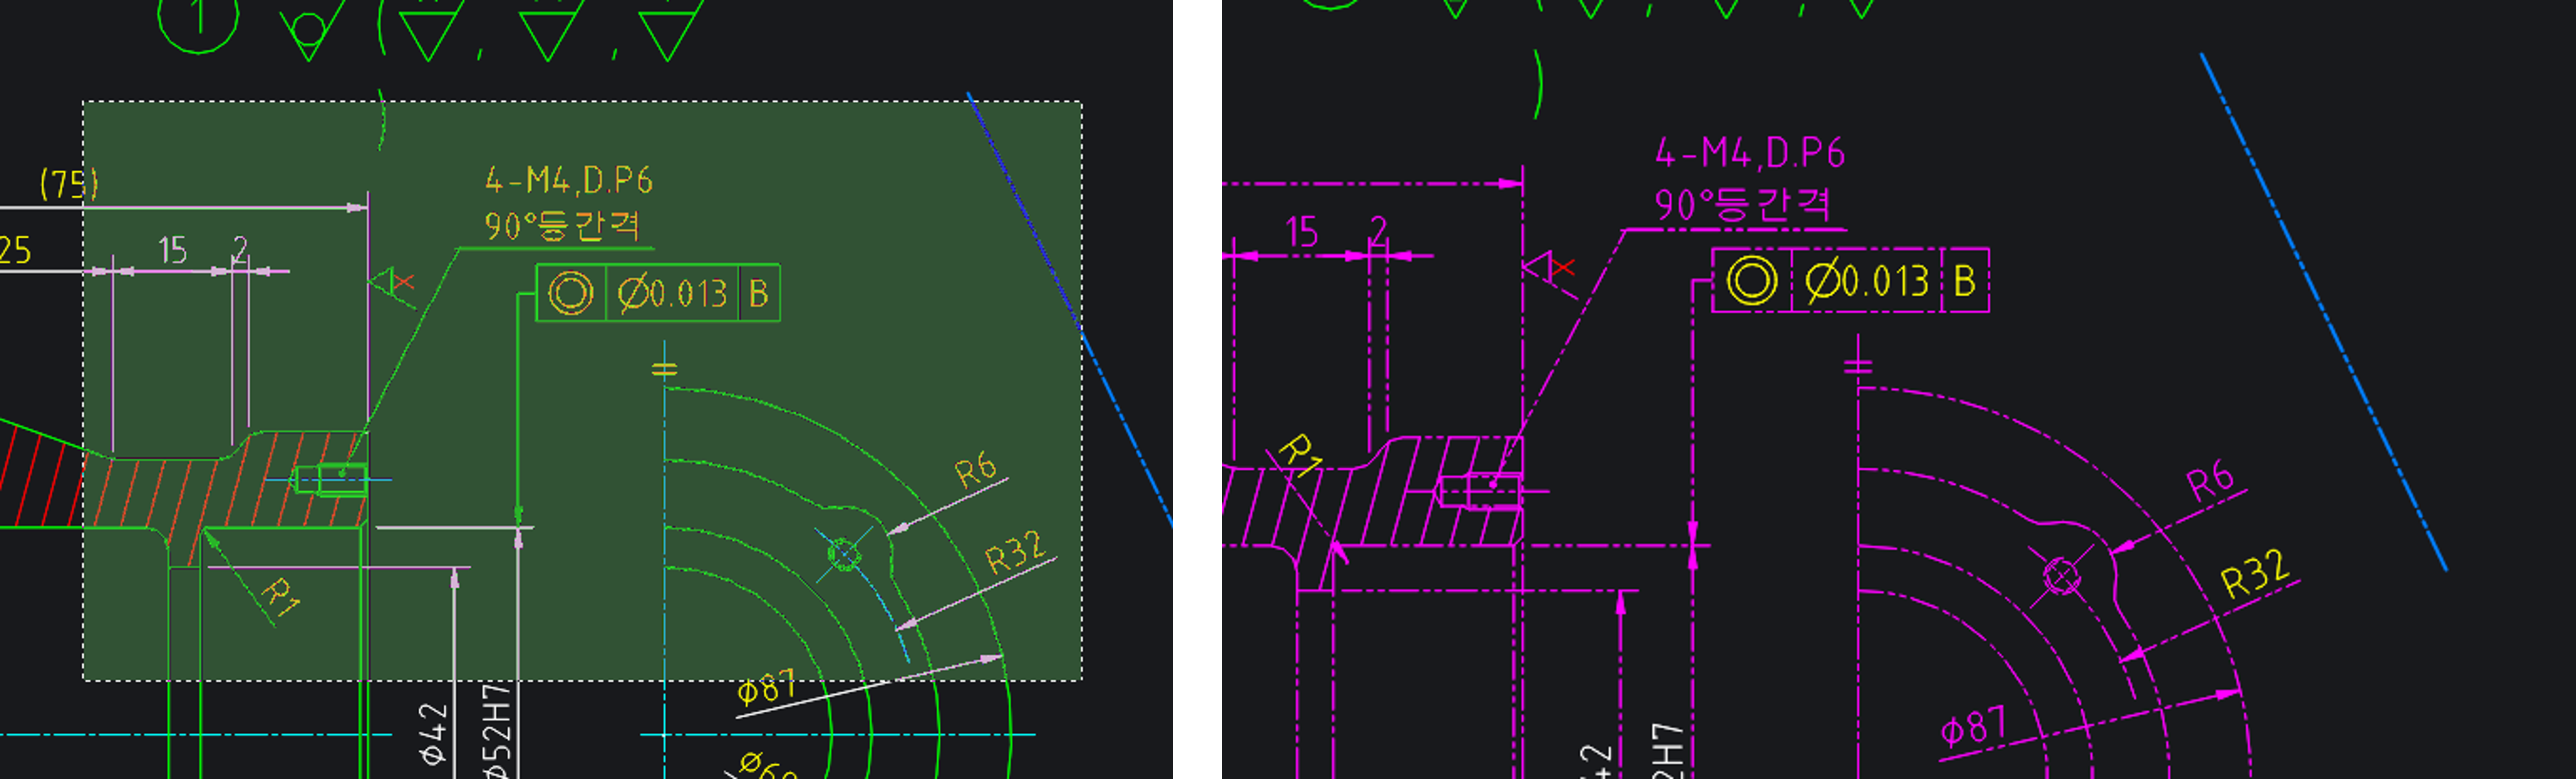
Task: Click the yellow R1 label below the hatched section
Action: coord(282,597)
